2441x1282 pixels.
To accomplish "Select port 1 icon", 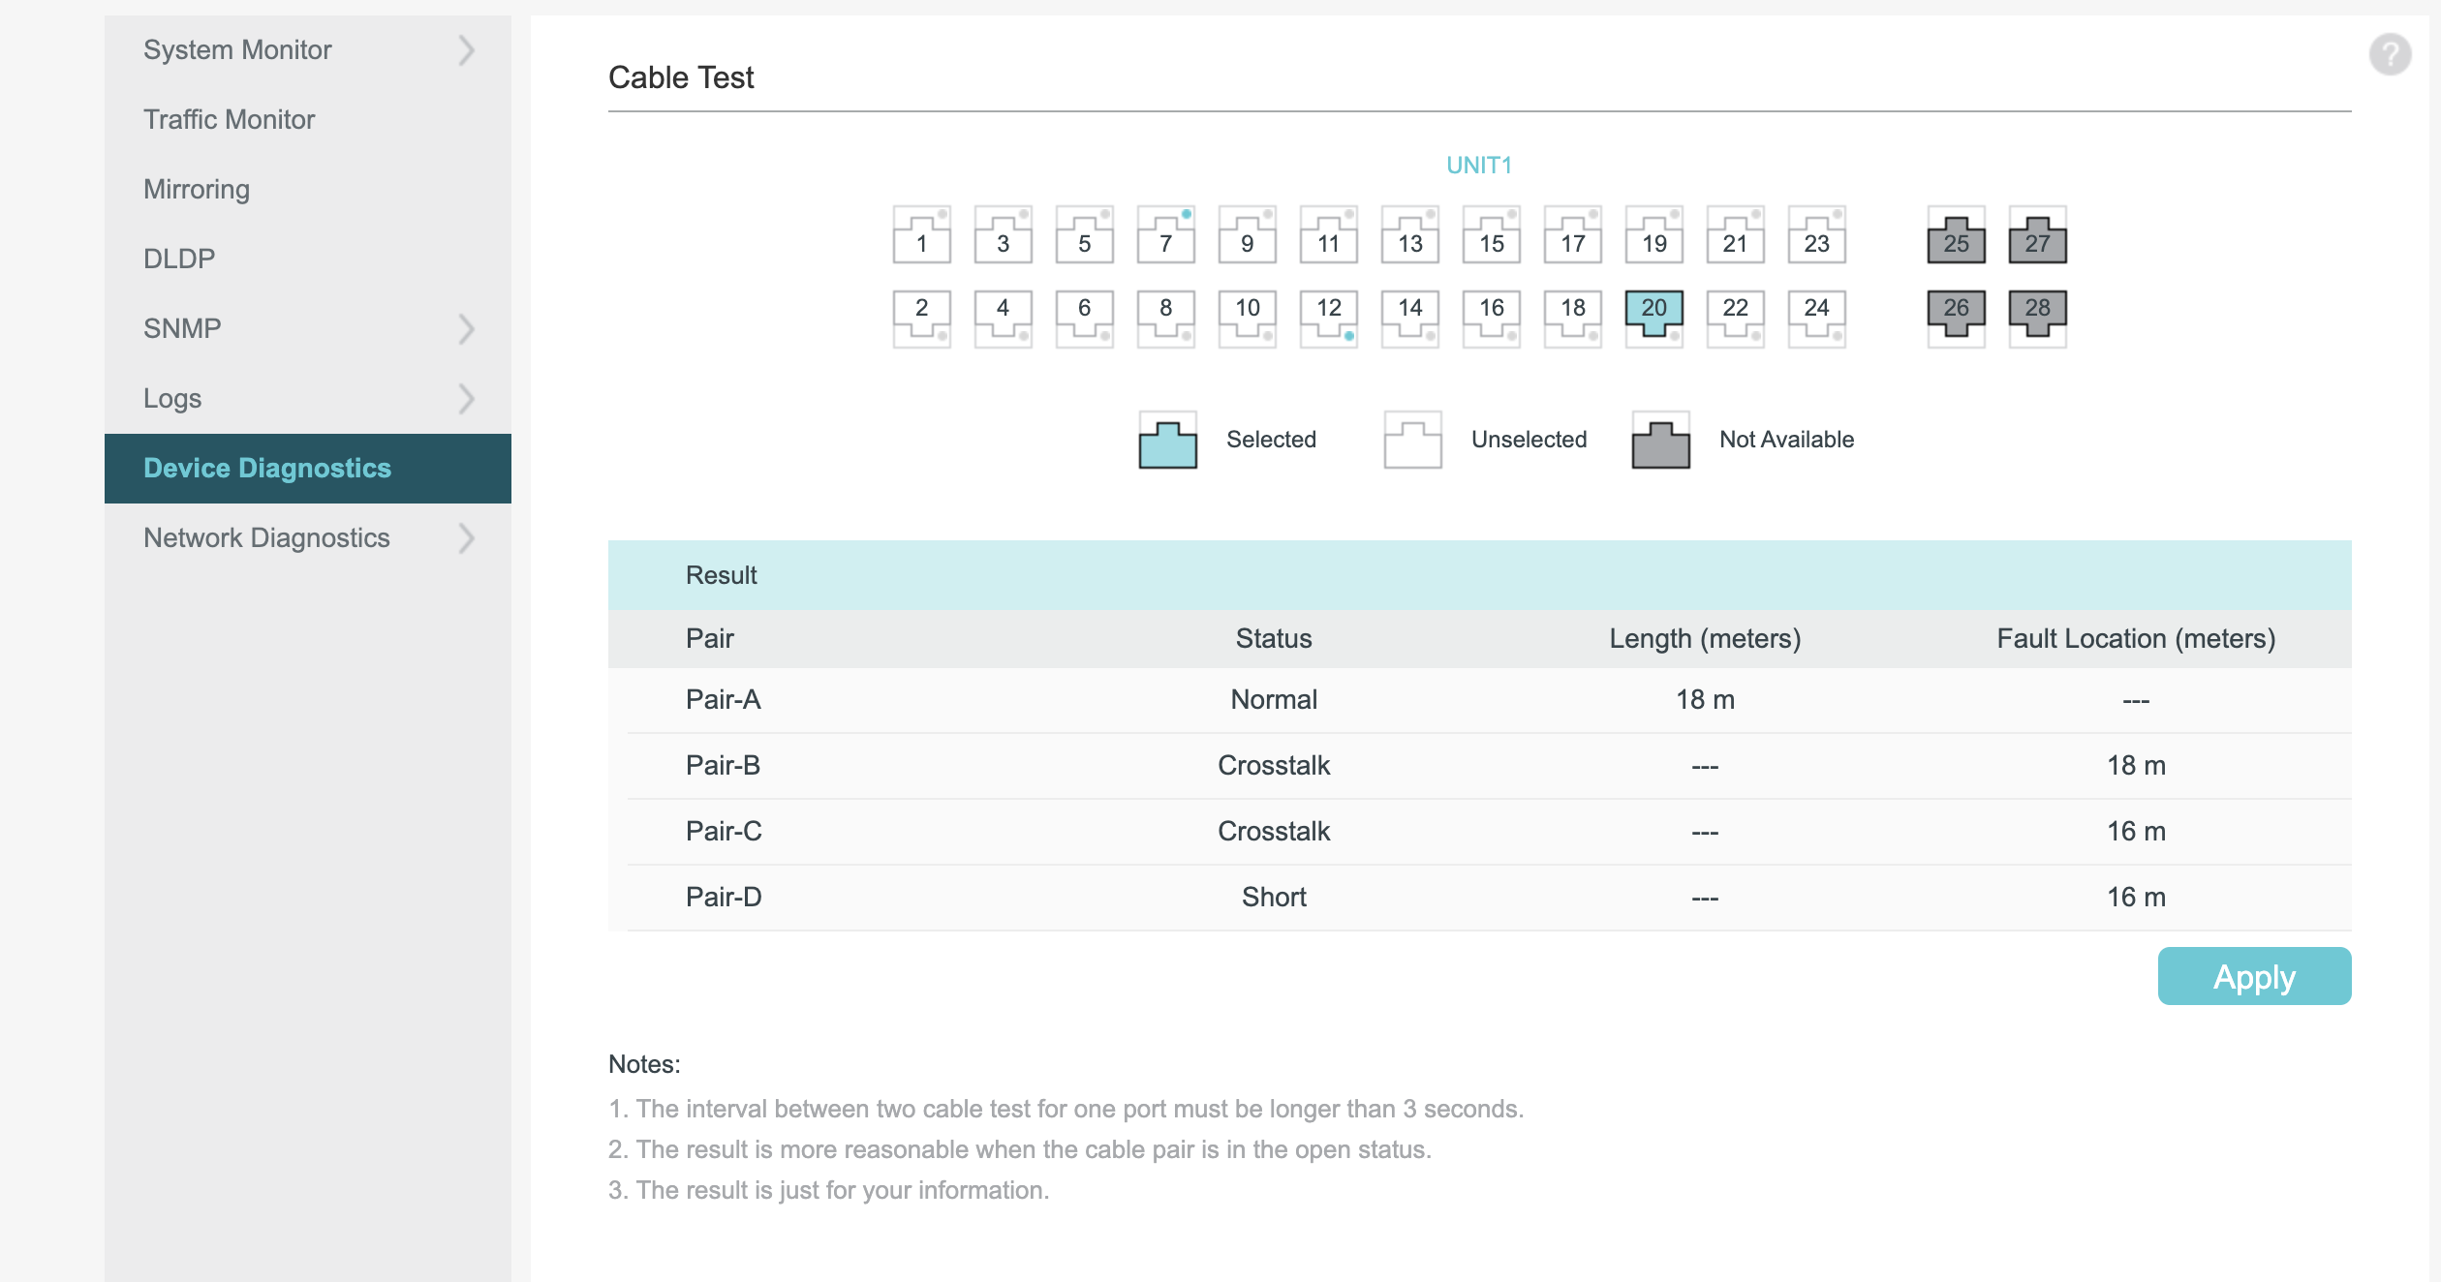I will coord(921,235).
